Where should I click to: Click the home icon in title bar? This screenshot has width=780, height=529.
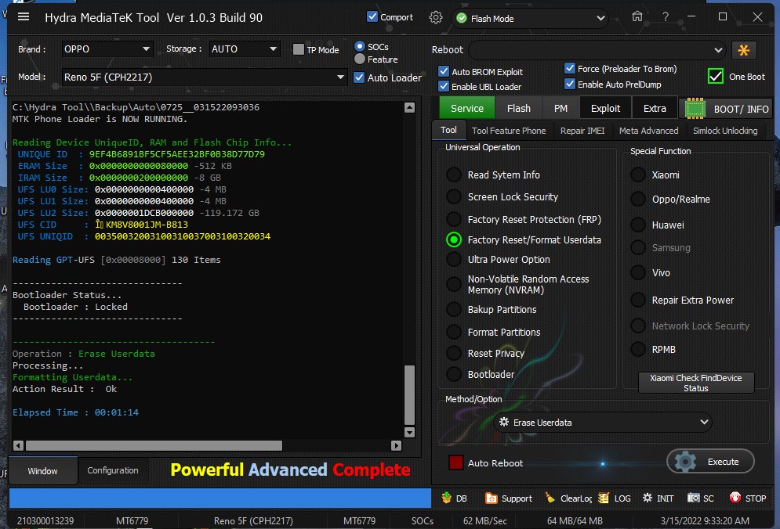(x=637, y=16)
